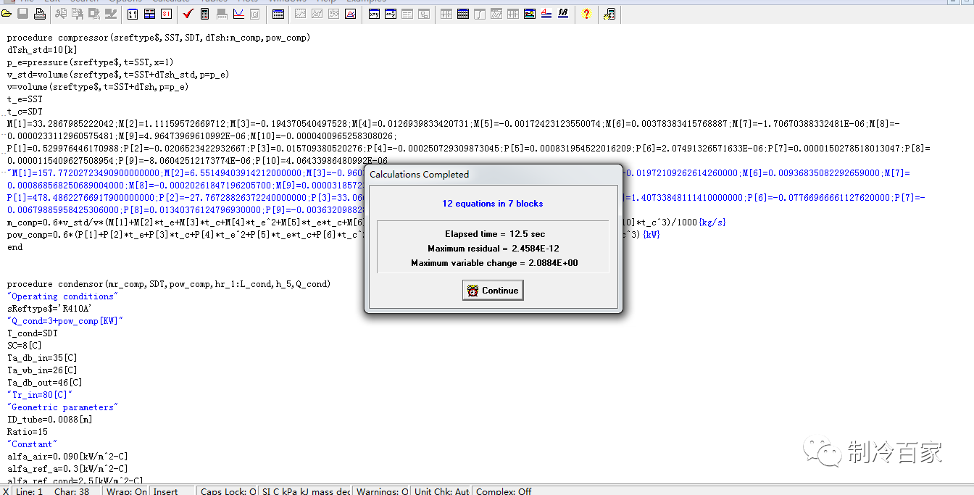Click the "Geometric parameters" comment
The image size is (974, 495).
click(62, 407)
